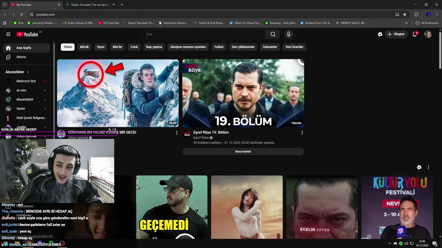Select the Canlı filter chip
The height and width of the screenshot is (248, 442).
click(134, 47)
